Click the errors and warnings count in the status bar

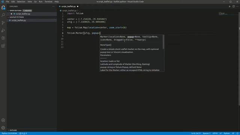click(23, 133)
